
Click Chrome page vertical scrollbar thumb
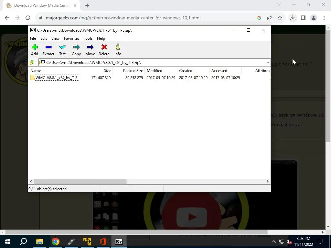pos(328,86)
